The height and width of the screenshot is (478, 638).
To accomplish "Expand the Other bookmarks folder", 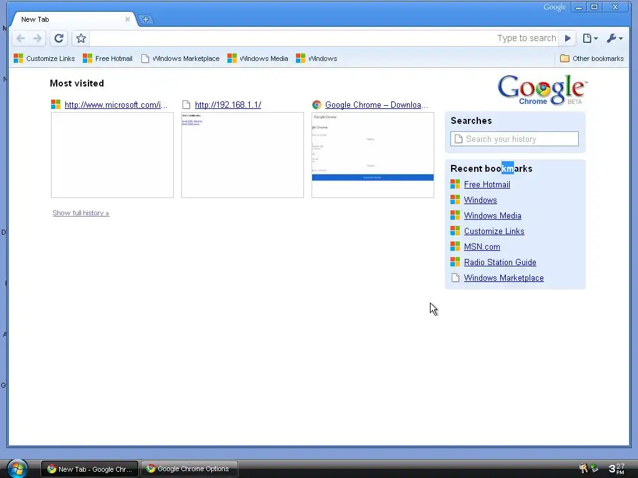I will pyautogui.click(x=592, y=59).
